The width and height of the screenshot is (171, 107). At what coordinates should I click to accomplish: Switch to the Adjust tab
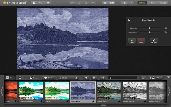163,3
